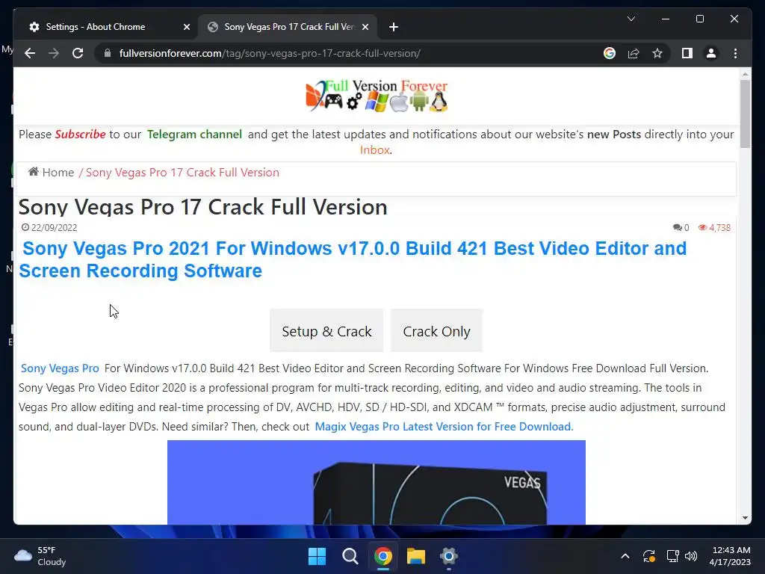Click the Sony Vegas Pro 17 page title
Viewport: 765px width, 574px height.
point(203,207)
